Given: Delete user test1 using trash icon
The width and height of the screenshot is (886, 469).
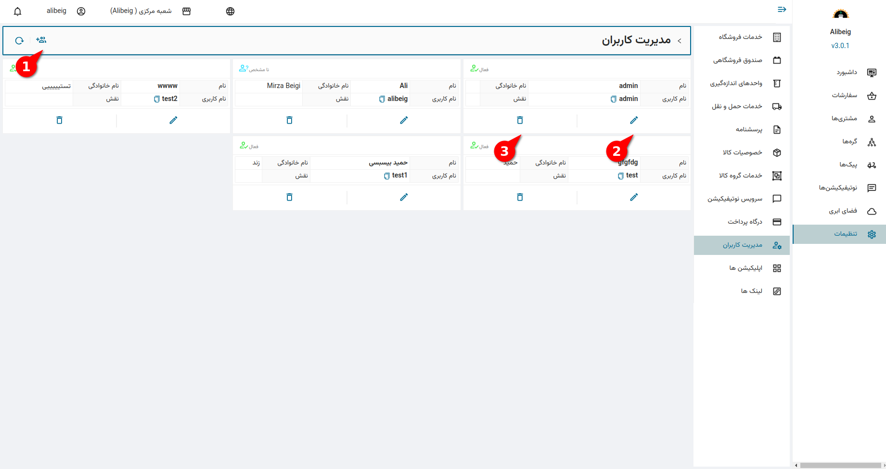Looking at the screenshot, I should point(289,197).
